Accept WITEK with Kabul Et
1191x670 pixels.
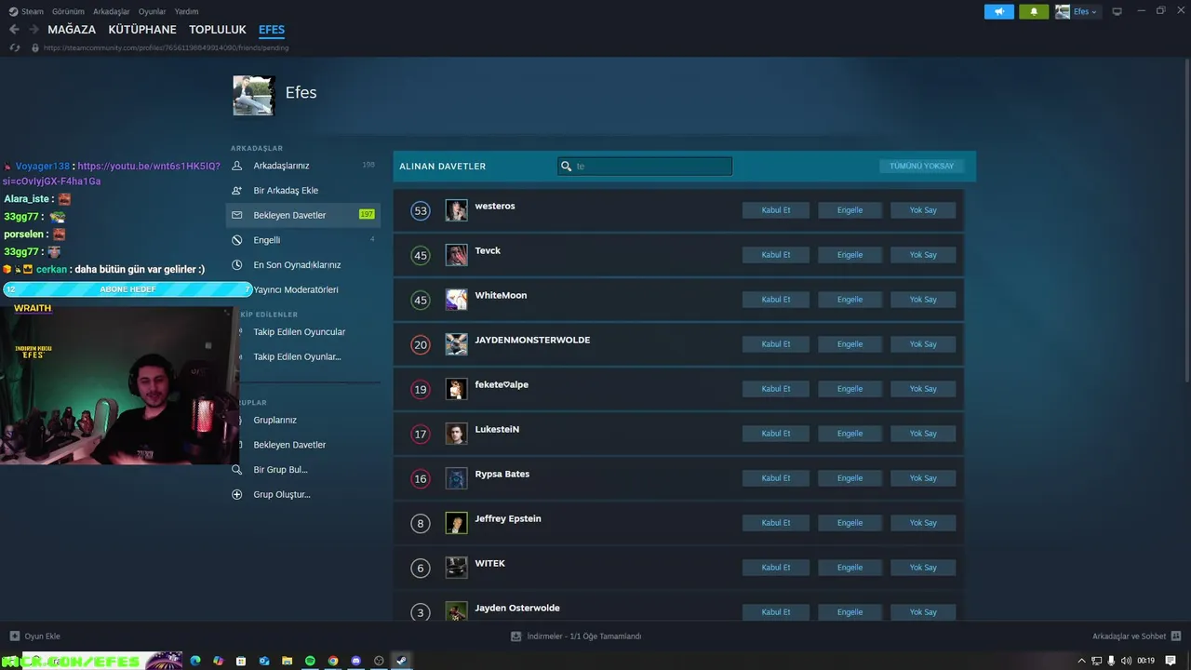click(775, 568)
